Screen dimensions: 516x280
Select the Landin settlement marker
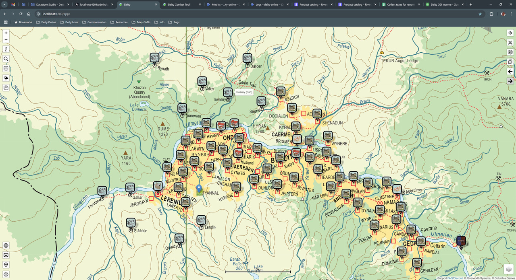coord(201,221)
